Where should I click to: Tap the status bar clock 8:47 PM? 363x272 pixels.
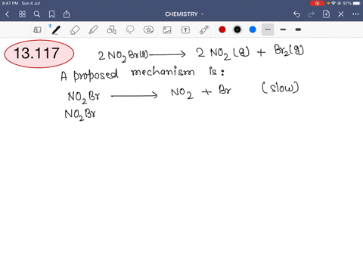(10, 3)
